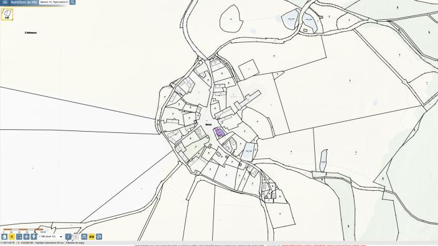Go to previous map view
This screenshot has width=438, height=246.
click(x=68, y=237)
